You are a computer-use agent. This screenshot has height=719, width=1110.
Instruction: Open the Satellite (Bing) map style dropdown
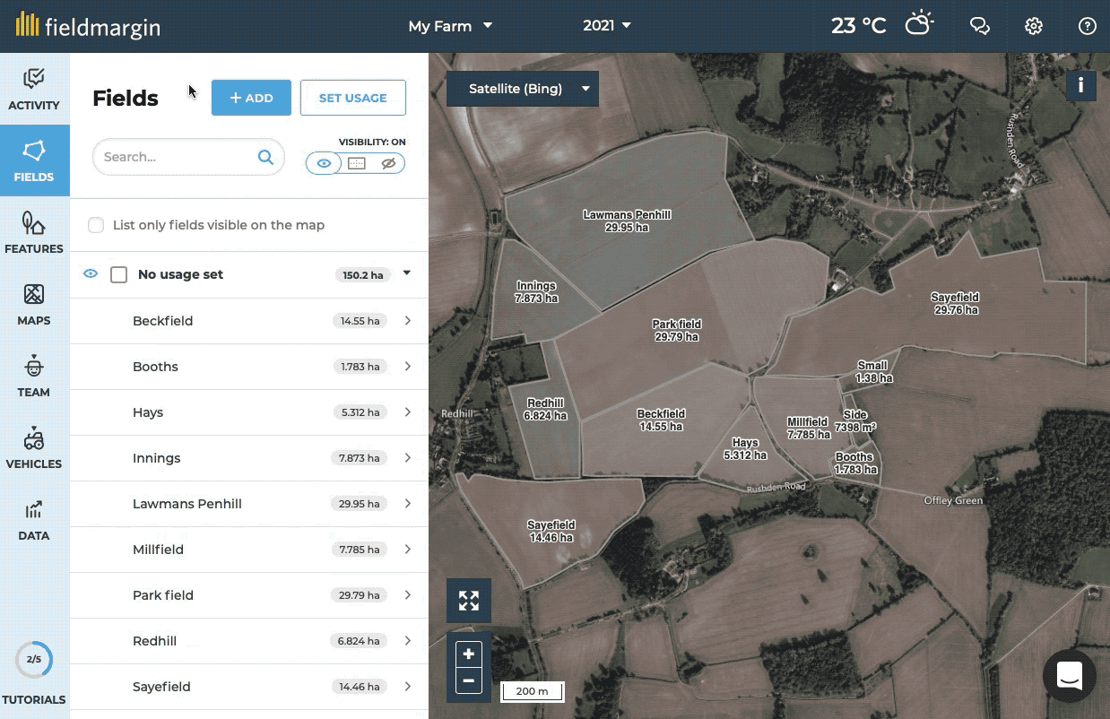(522, 89)
